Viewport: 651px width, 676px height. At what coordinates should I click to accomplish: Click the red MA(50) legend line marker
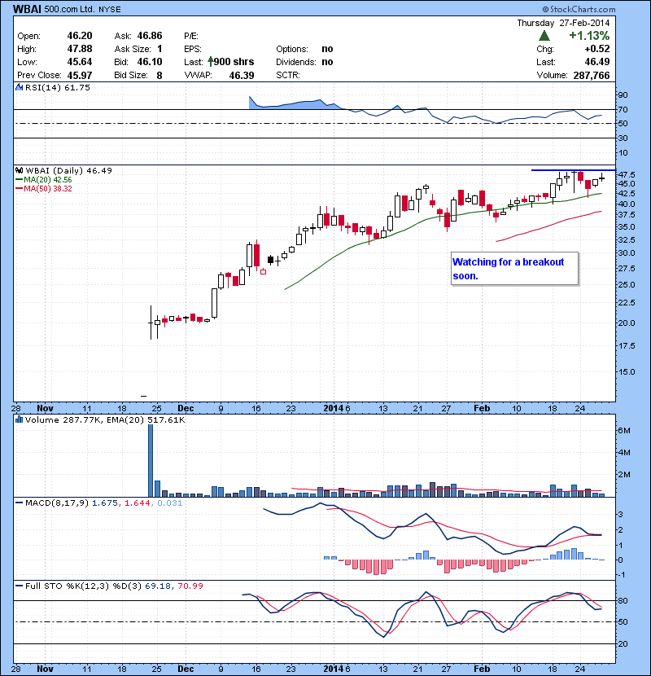point(20,189)
